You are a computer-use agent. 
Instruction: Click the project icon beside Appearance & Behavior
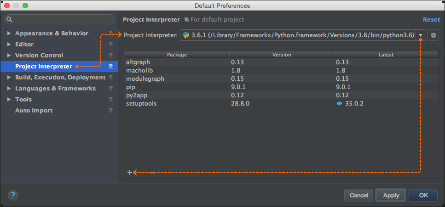click(x=111, y=34)
